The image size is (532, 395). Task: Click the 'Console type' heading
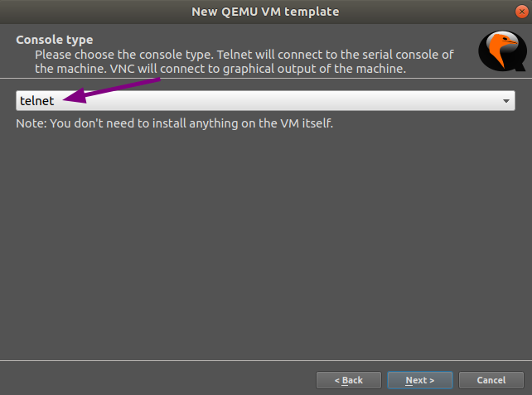[54, 40]
